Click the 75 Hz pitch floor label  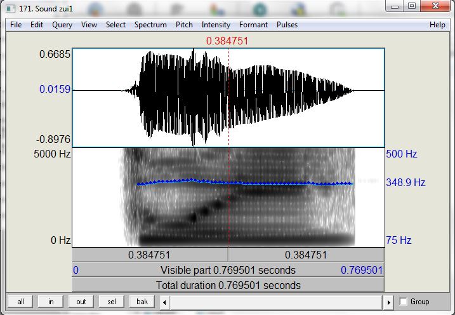point(399,241)
